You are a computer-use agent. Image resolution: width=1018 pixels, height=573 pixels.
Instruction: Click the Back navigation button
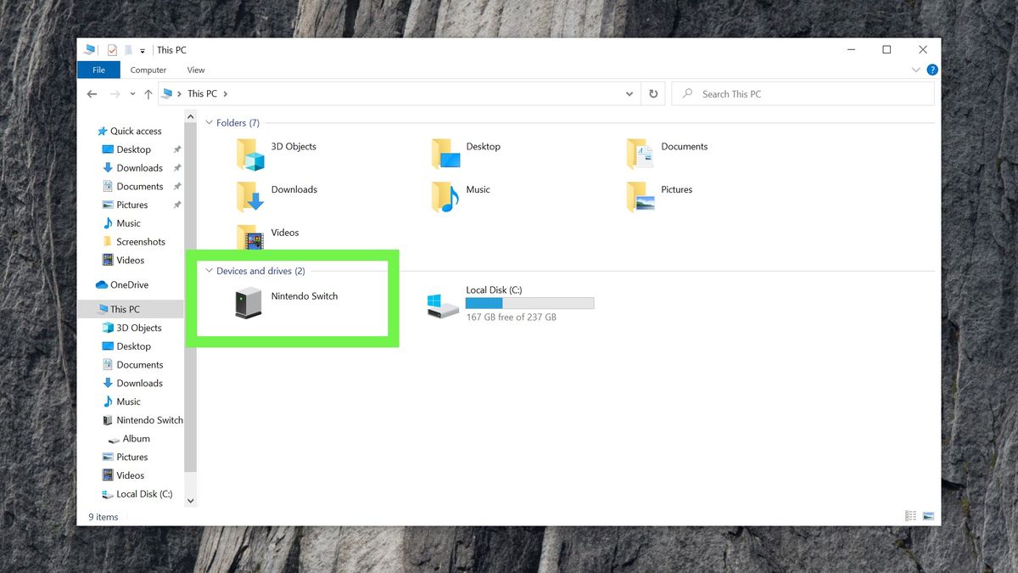[x=92, y=93]
